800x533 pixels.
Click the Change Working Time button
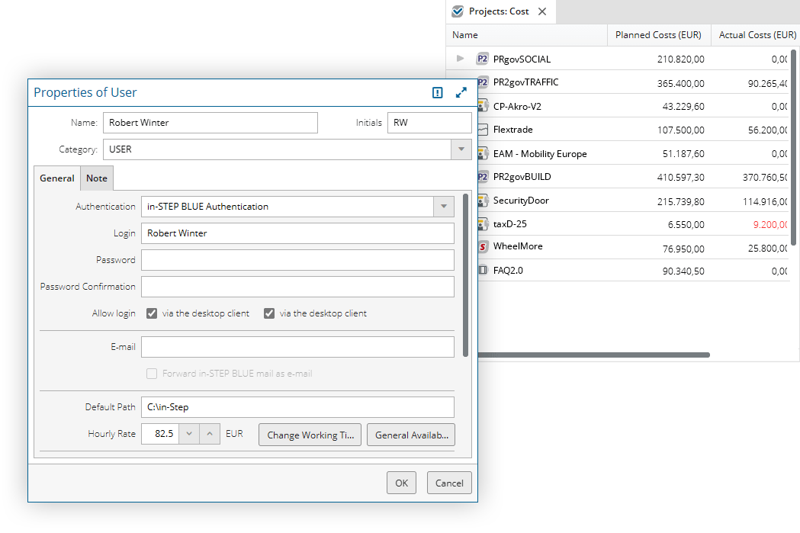click(x=310, y=435)
